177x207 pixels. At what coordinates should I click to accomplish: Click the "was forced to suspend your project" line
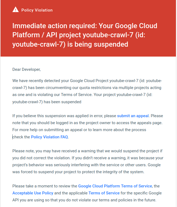click(78, 172)
